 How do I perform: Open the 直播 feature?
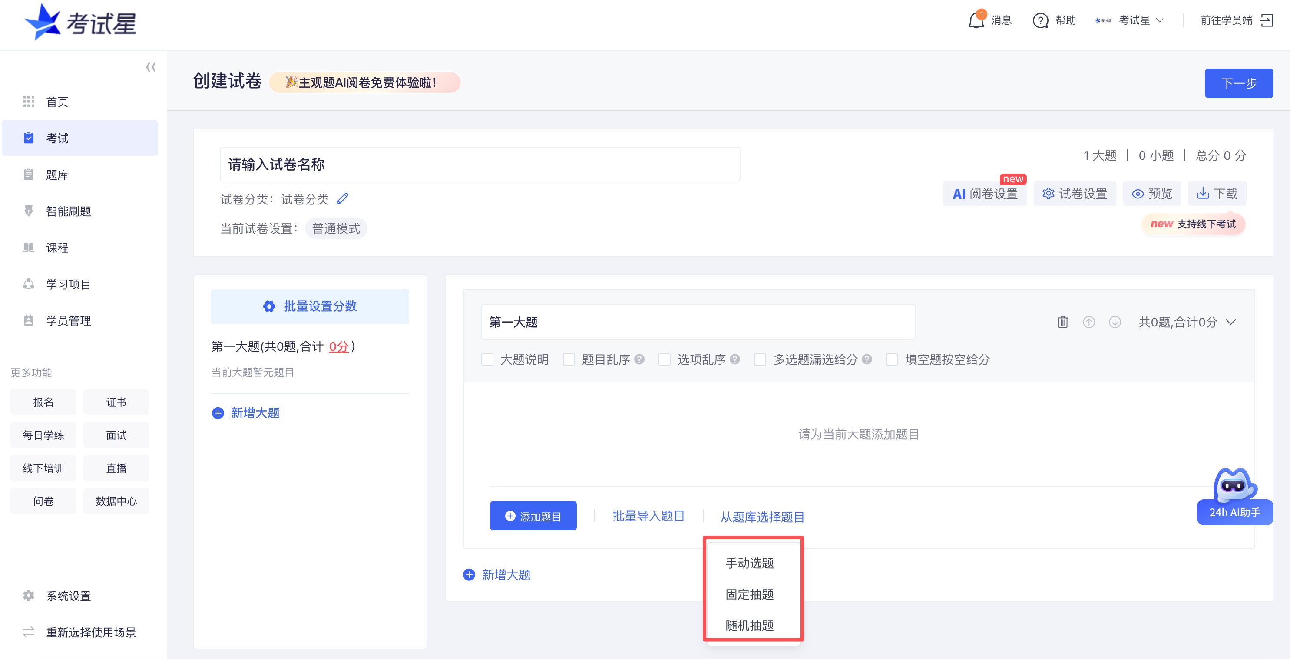pos(116,468)
